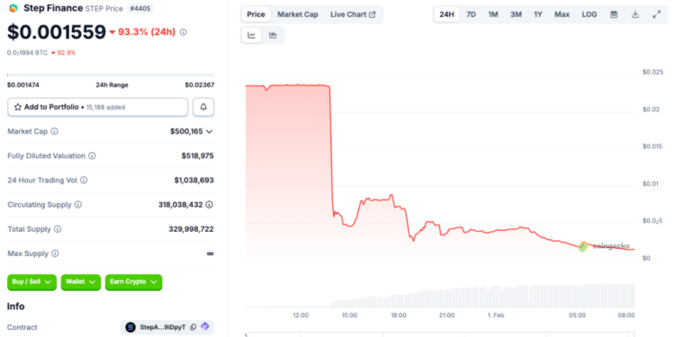Switch to the Price chart tab

point(256,14)
